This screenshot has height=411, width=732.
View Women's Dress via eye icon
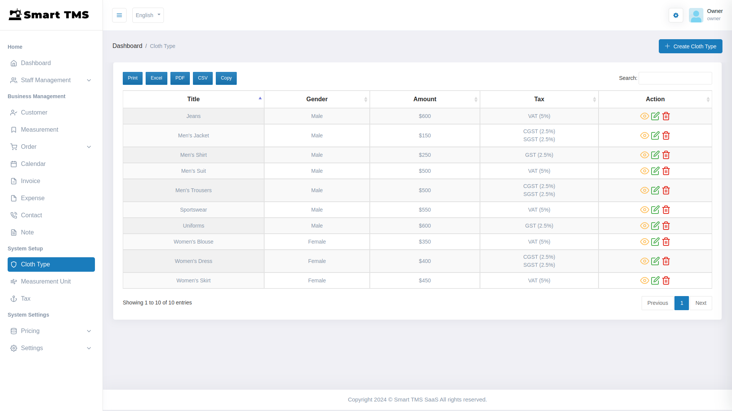644,261
